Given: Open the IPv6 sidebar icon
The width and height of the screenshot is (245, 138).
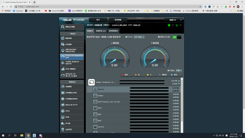Looking at the screenshot, I should 63,111.
